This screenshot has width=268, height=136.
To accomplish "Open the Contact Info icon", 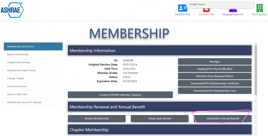I will point(206,10).
